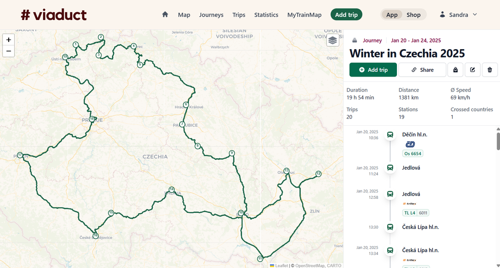Zoom out on the map
The width and height of the screenshot is (500, 268).
[9, 51]
